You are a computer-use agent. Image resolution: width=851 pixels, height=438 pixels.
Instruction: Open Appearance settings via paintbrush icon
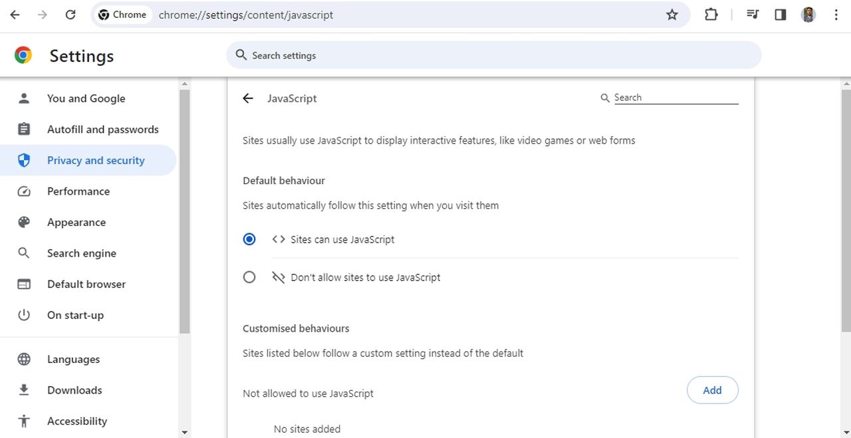point(23,222)
